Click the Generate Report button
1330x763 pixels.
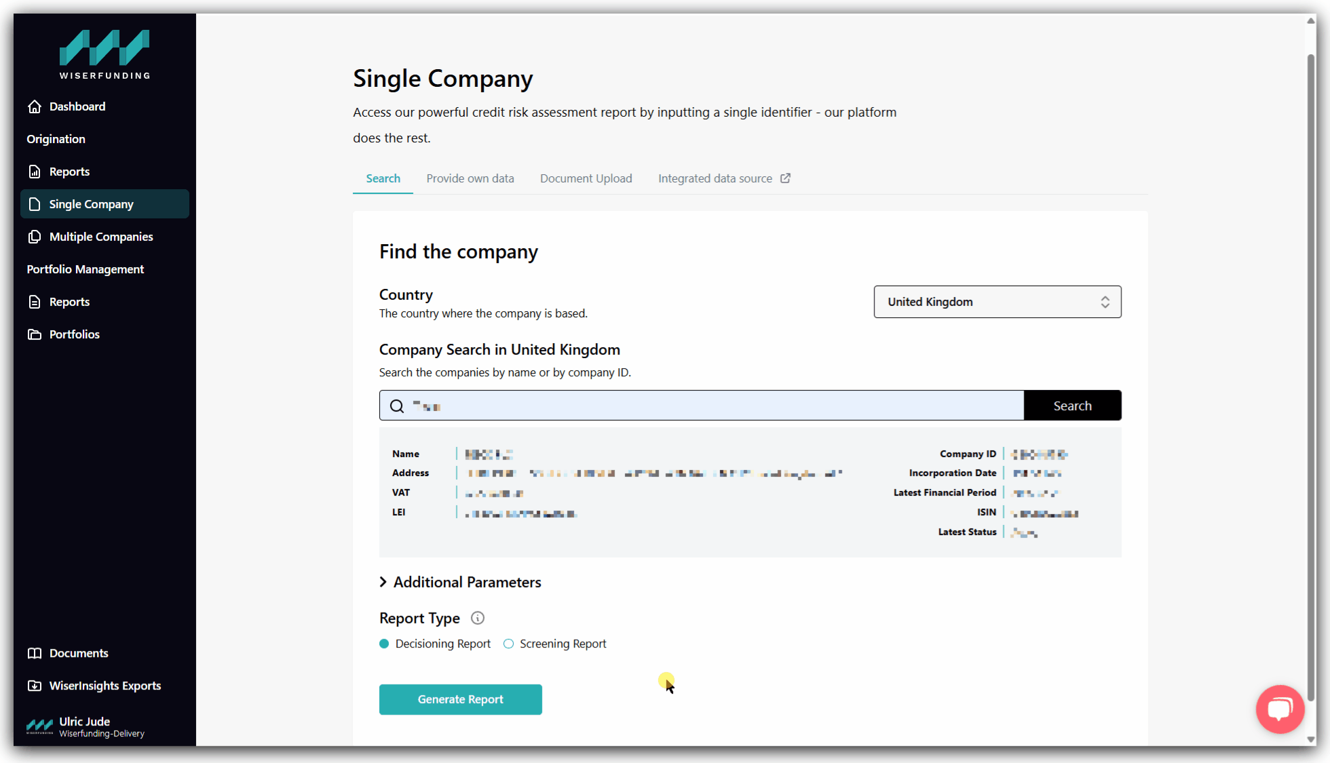[460, 699]
